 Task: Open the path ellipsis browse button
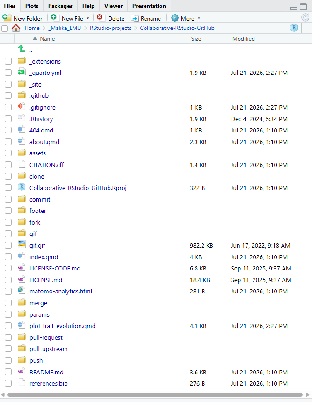pyautogui.click(x=307, y=28)
